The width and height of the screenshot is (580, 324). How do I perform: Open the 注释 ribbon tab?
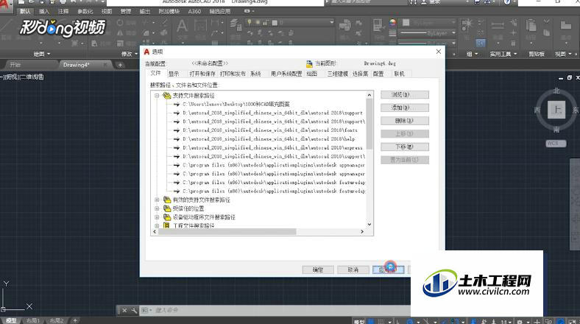63,12
